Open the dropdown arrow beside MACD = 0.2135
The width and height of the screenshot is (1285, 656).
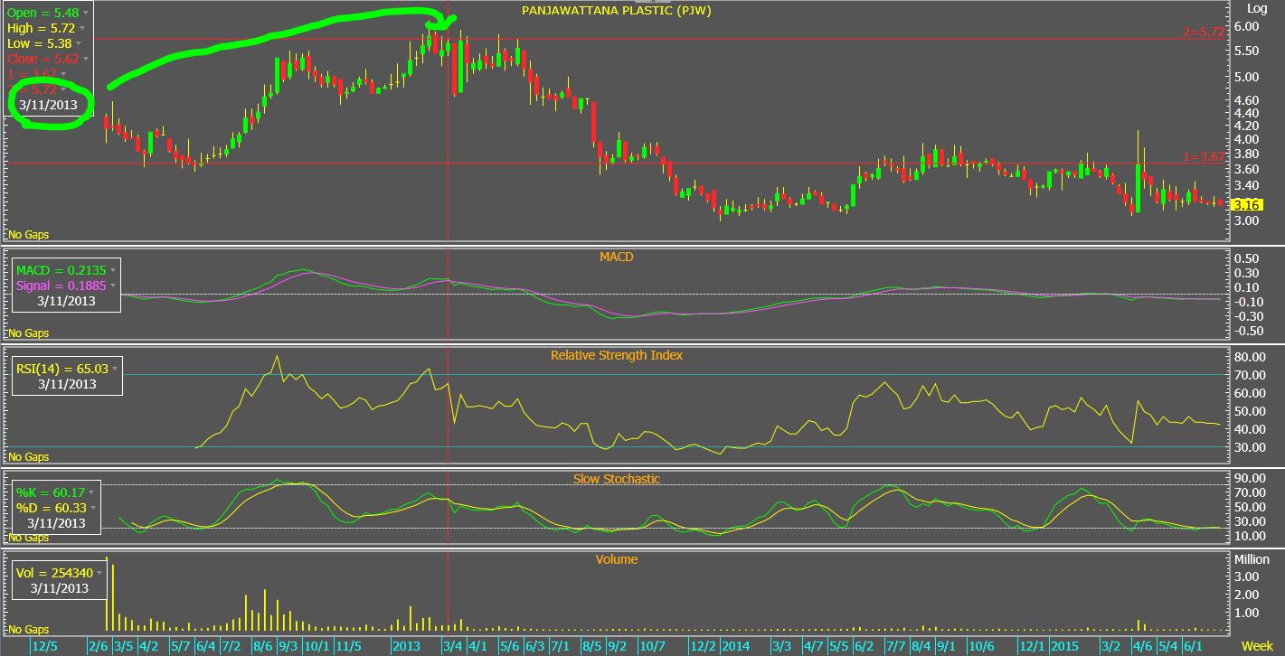(114, 270)
